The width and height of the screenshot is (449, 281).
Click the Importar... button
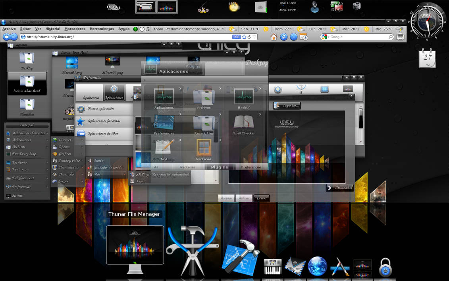287,105
